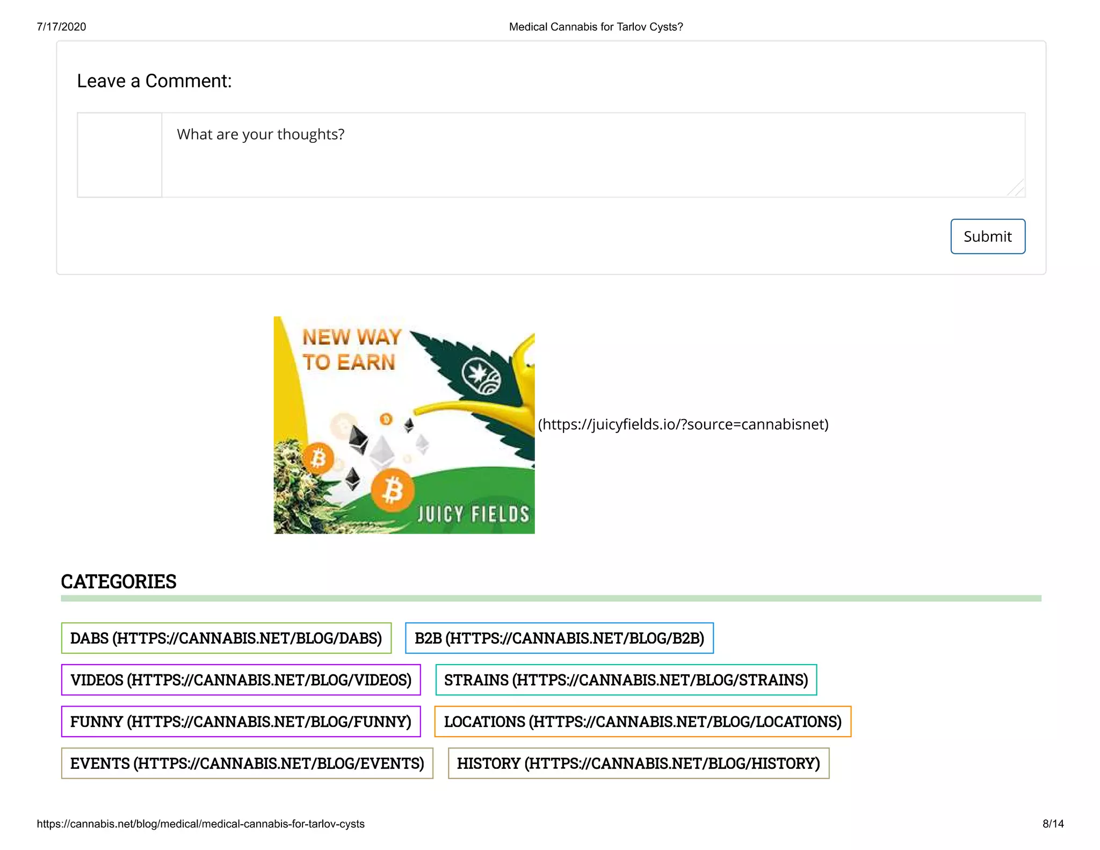Viewport: 1100px width, 850px height.
Task: Go to the FUNNY category
Action: [x=241, y=722]
